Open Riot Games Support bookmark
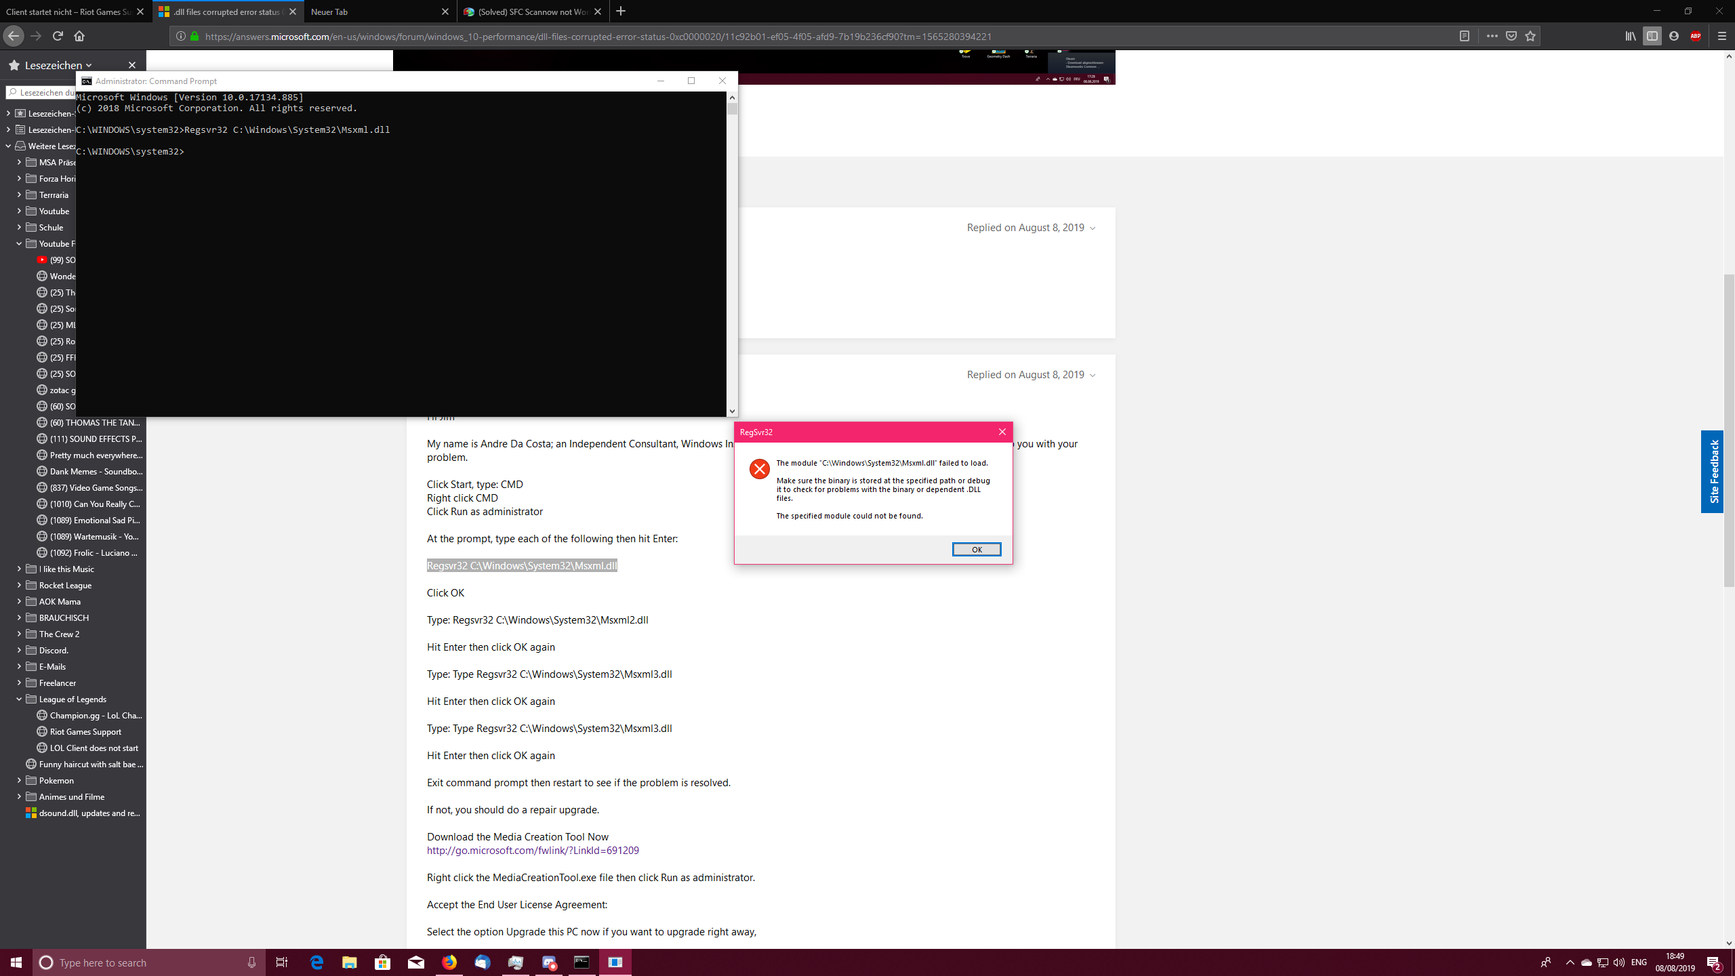Viewport: 1735px width, 976px height. [85, 731]
